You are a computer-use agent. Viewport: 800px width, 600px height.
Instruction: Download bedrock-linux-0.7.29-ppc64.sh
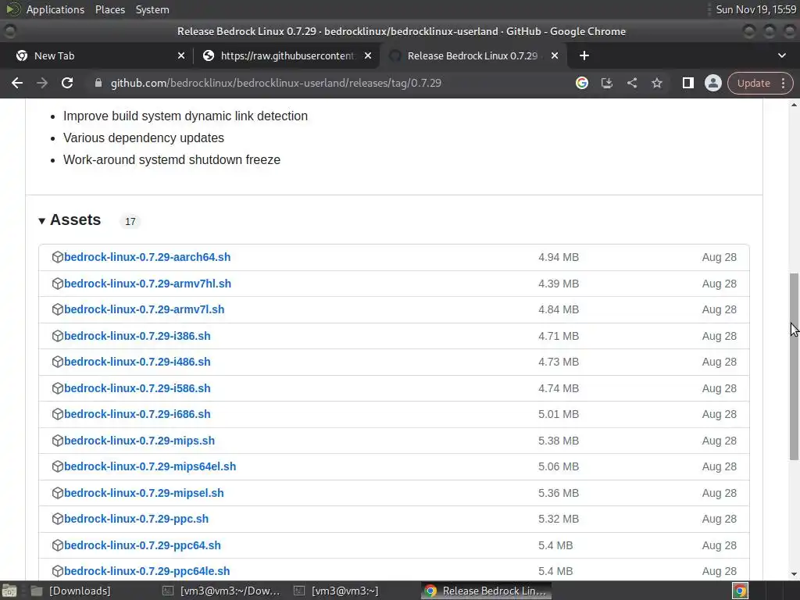coord(142,545)
